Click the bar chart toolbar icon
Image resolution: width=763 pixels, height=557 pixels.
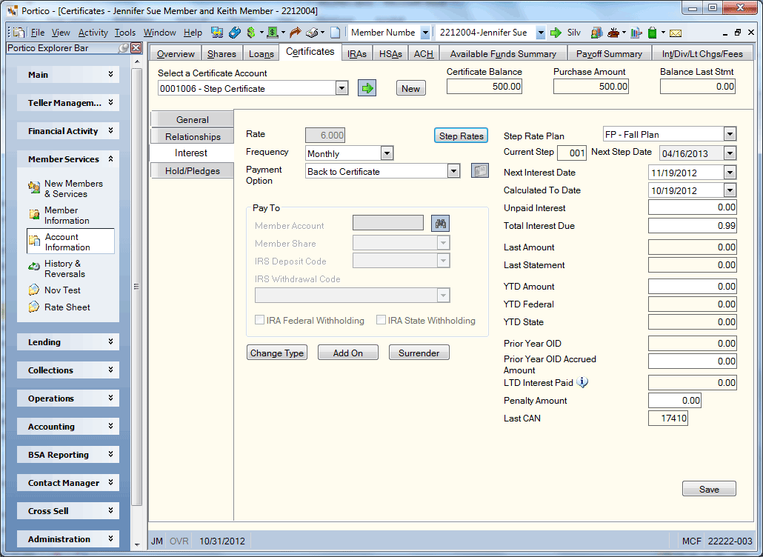click(636, 33)
